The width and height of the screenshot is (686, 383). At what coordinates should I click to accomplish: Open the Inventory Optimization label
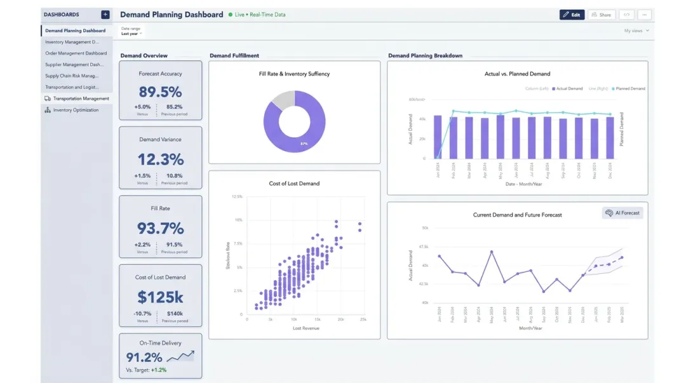[x=76, y=110]
